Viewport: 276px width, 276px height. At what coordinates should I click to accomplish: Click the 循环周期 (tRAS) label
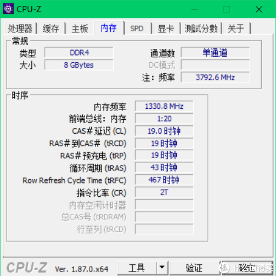click(x=98, y=168)
